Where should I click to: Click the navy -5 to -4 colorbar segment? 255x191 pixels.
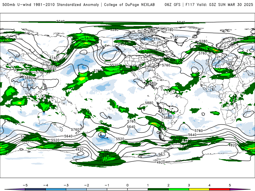pos(35,189)
